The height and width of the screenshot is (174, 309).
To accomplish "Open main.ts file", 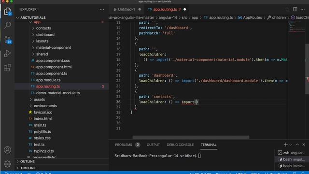I will coord(40,125).
